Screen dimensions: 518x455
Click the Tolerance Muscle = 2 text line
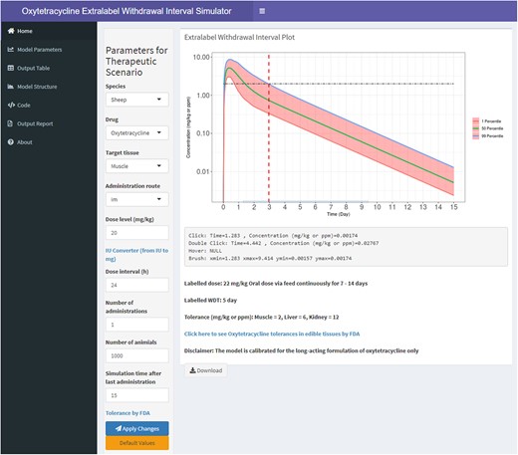coord(261,317)
